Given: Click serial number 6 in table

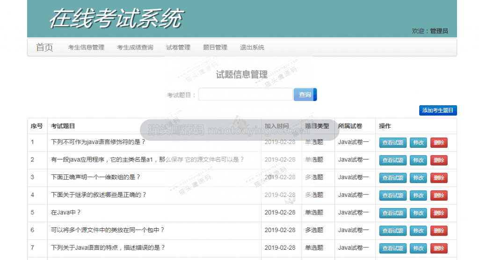Looking at the screenshot, I should [x=32, y=230].
